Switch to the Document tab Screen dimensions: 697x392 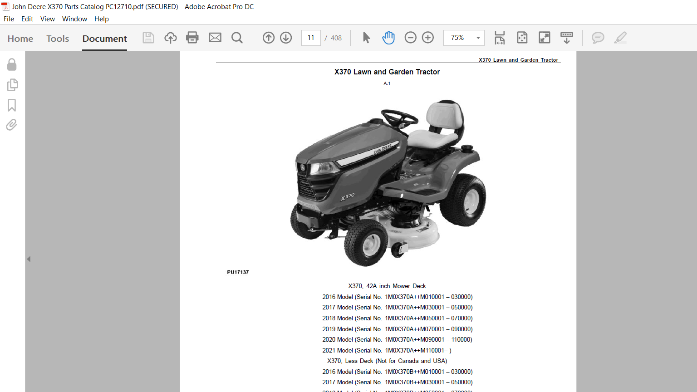(105, 39)
